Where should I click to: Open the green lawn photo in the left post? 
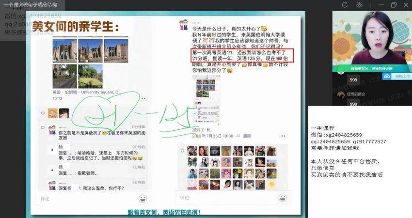click(90, 76)
